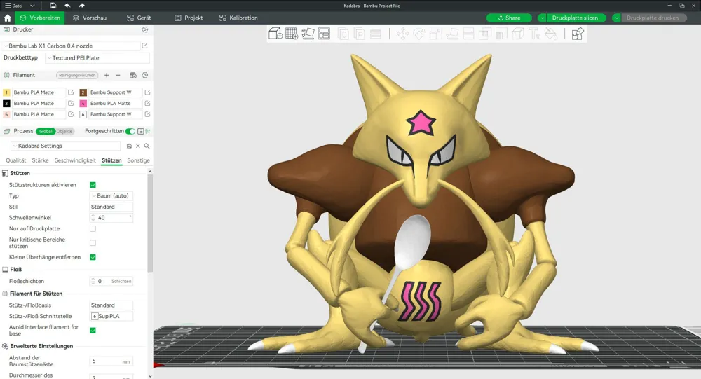701x379 pixels.
Task: Switch to the Projekt tab
Action: click(x=189, y=18)
